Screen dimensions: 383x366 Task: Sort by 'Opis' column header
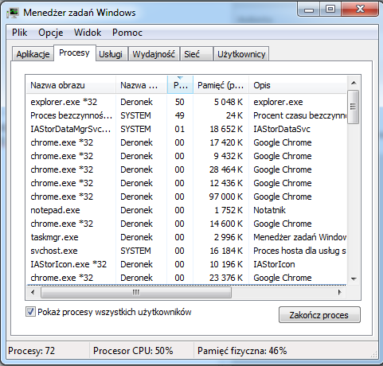(x=298, y=85)
